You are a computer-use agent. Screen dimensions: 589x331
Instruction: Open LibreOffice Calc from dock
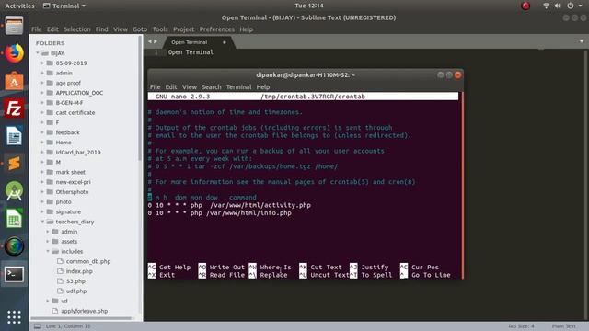(15, 219)
